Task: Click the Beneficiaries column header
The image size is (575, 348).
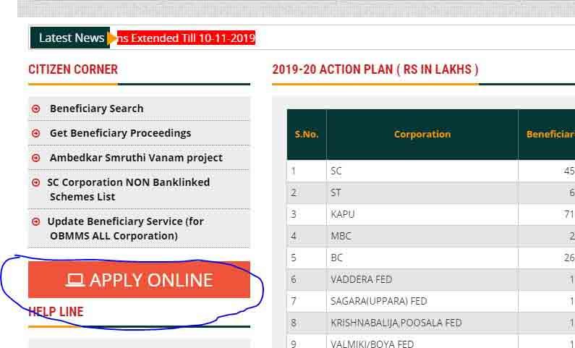Action: point(546,135)
